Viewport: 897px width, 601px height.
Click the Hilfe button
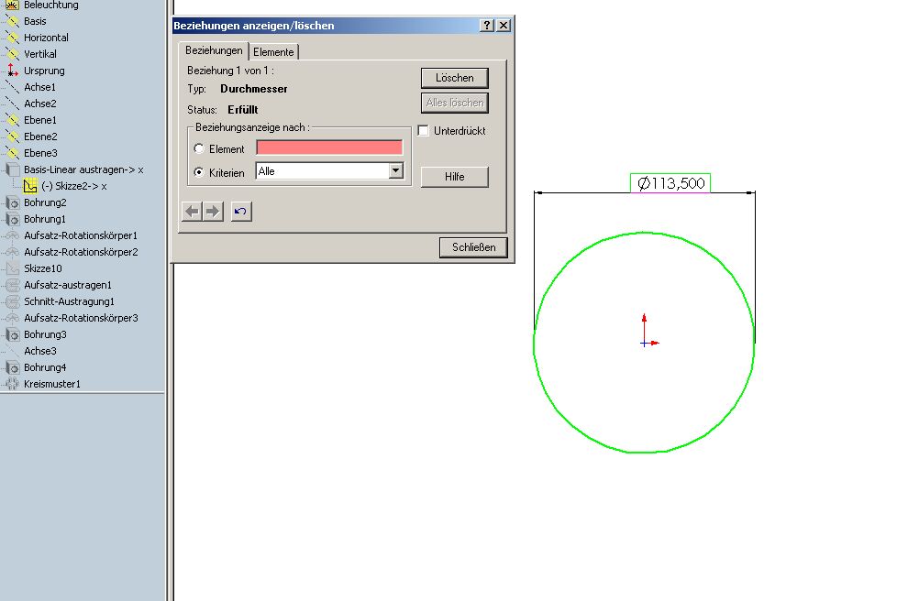click(x=454, y=177)
